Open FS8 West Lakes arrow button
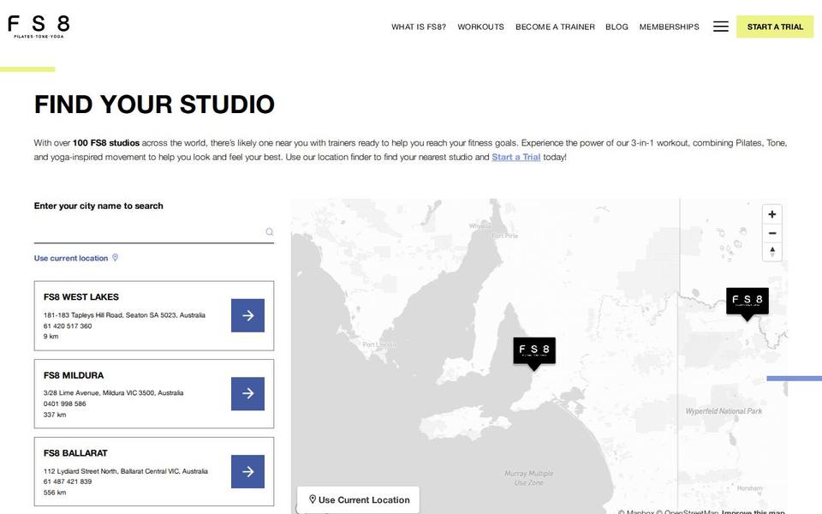The height and width of the screenshot is (514, 822). tap(247, 315)
